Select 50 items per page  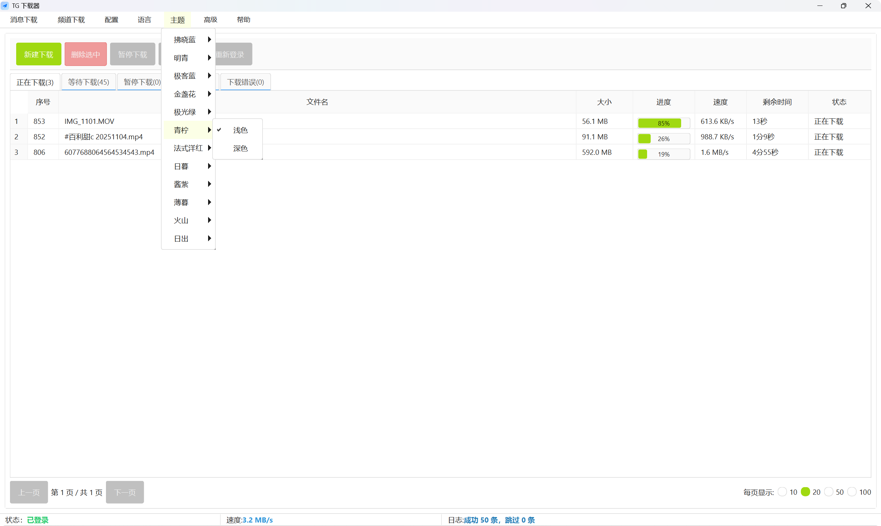[829, 492]
